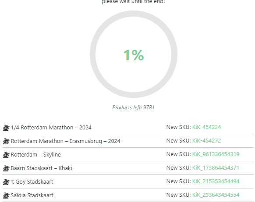The height and width of the screenshot is (202, 255).
Task: Select the product icon beside Rotterdam – Skyline
Action: (x=6, y=155)
